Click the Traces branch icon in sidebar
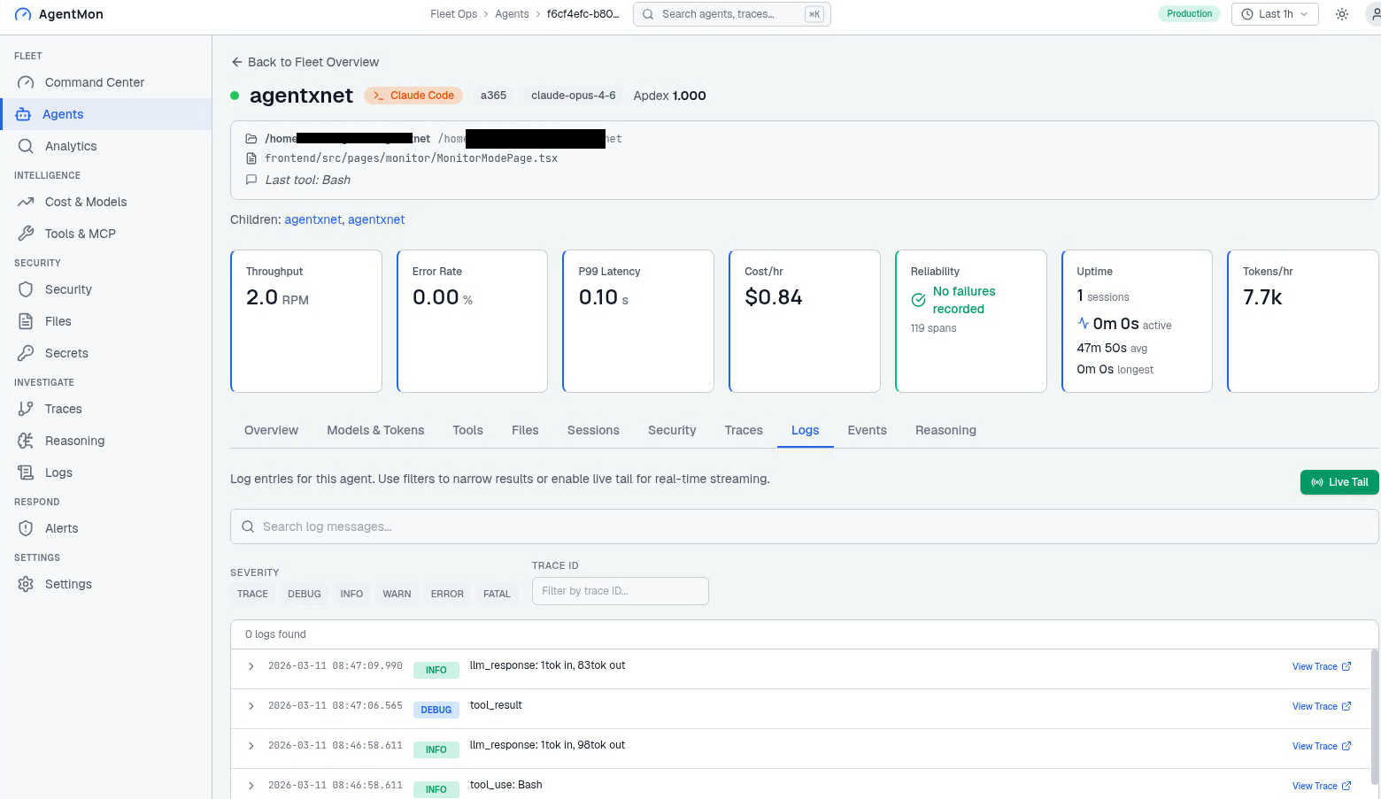Image resolution: width=1381 pixels, height=799 pixels. tap(26, 409)
